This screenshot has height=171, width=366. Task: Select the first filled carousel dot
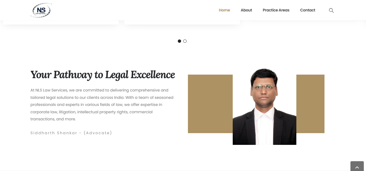[179, 41]
